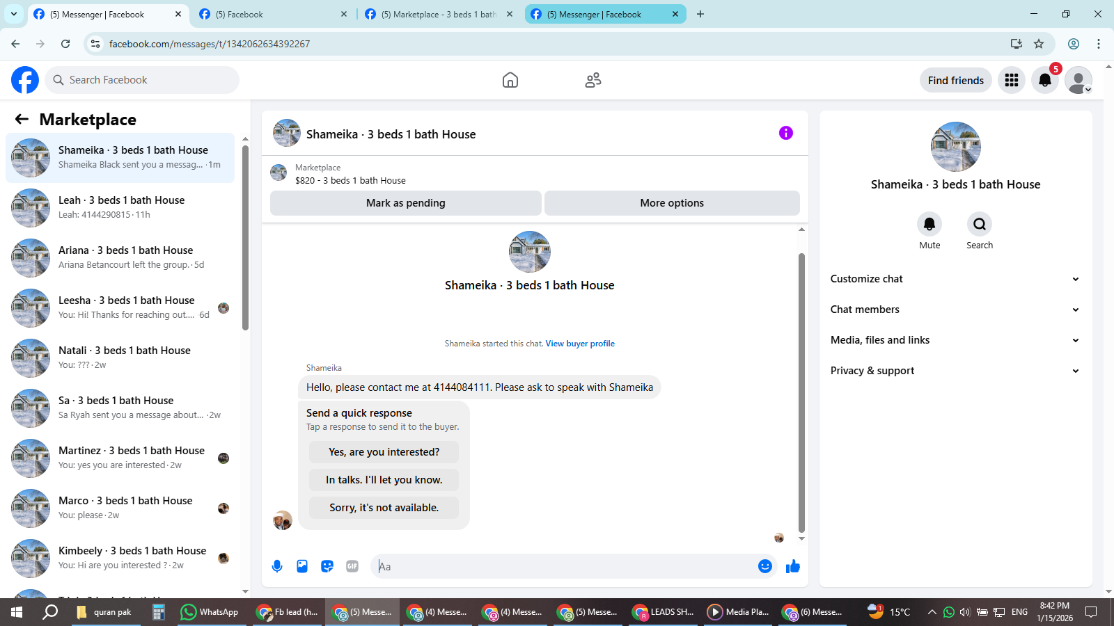Attach a file with the photo icon
Image resolution: width=1114 pixels, height=626 pixels.
302,566
